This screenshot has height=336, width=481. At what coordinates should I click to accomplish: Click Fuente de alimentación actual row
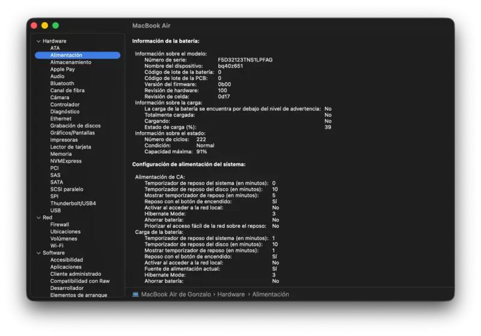211,269
